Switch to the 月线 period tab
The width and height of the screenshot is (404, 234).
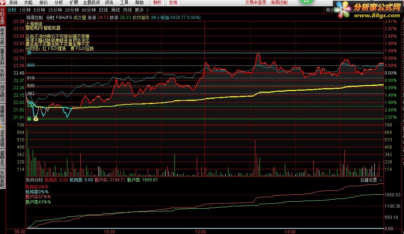(x=127, y=10)
